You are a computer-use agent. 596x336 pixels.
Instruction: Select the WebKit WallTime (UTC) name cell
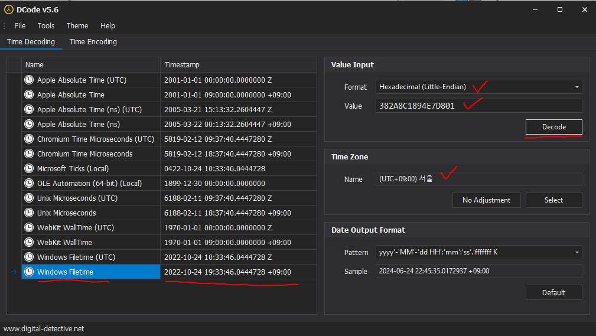pyautogui.click(x=91, y=228)
